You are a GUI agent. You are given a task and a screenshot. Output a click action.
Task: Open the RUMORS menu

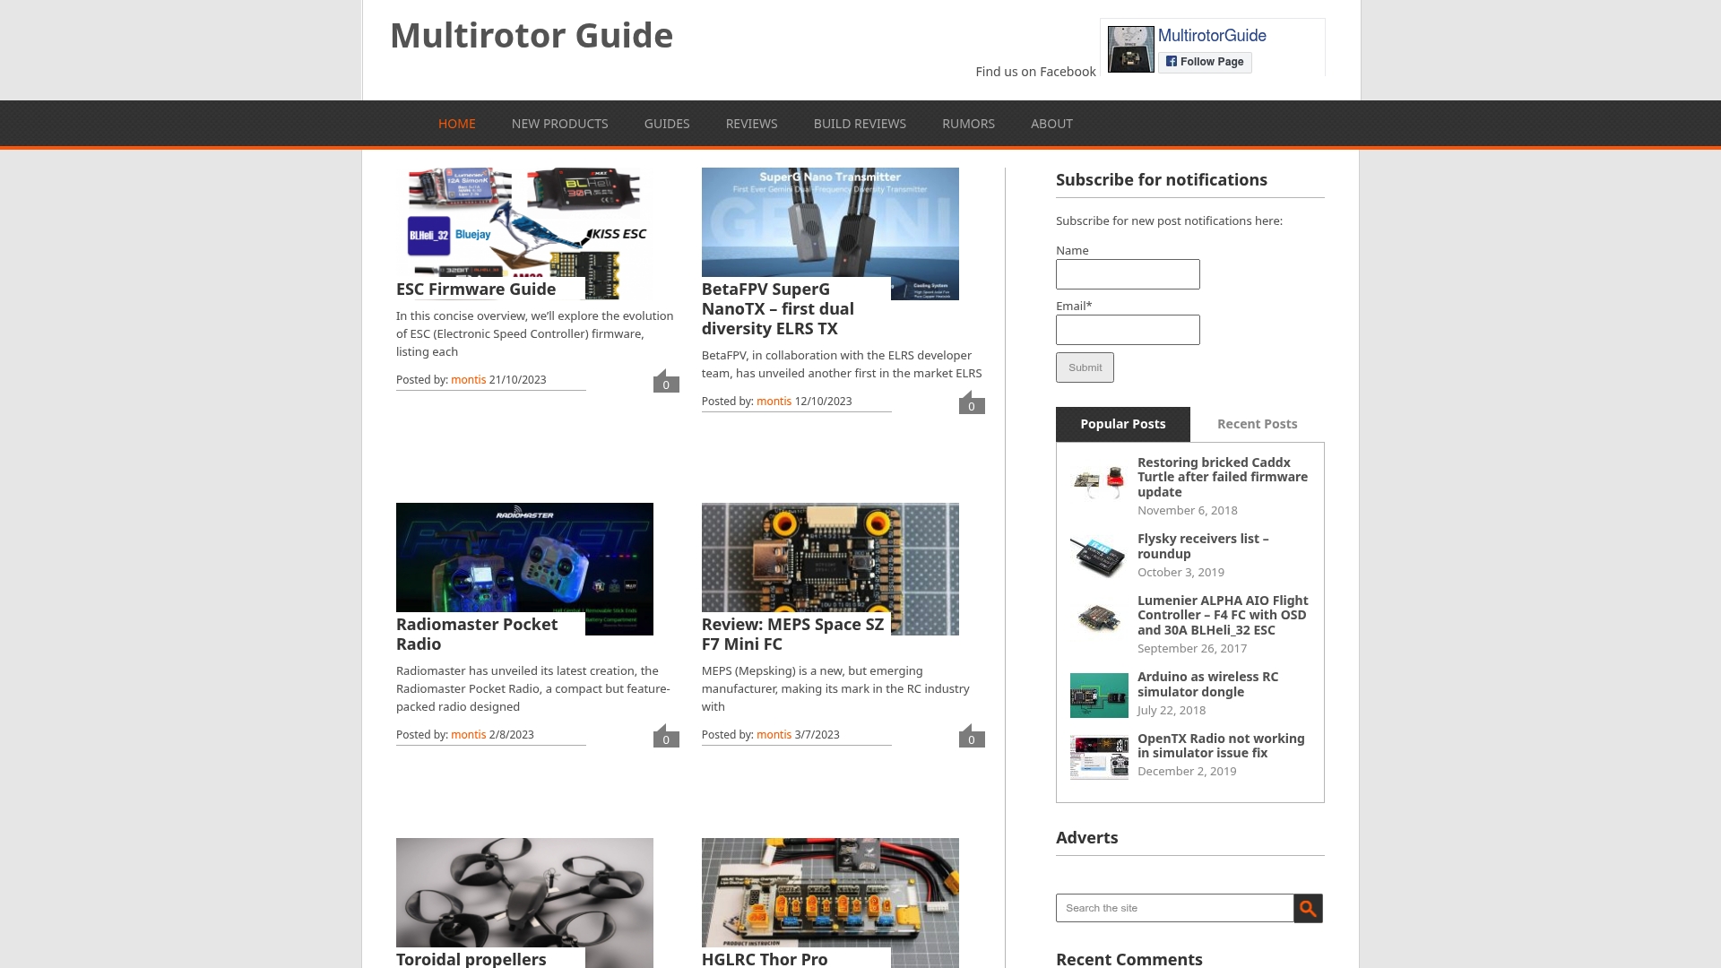(x=968, y=124)
